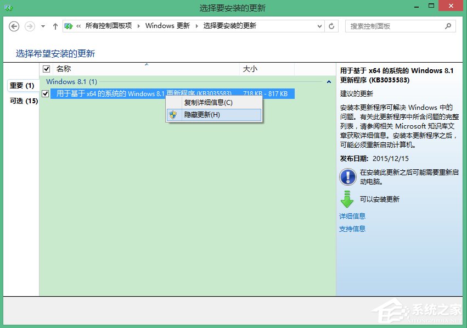The width and height of the screenshot is (467, 328).
Task: Click the green install-update arrow icon
Action: [347, 198]
